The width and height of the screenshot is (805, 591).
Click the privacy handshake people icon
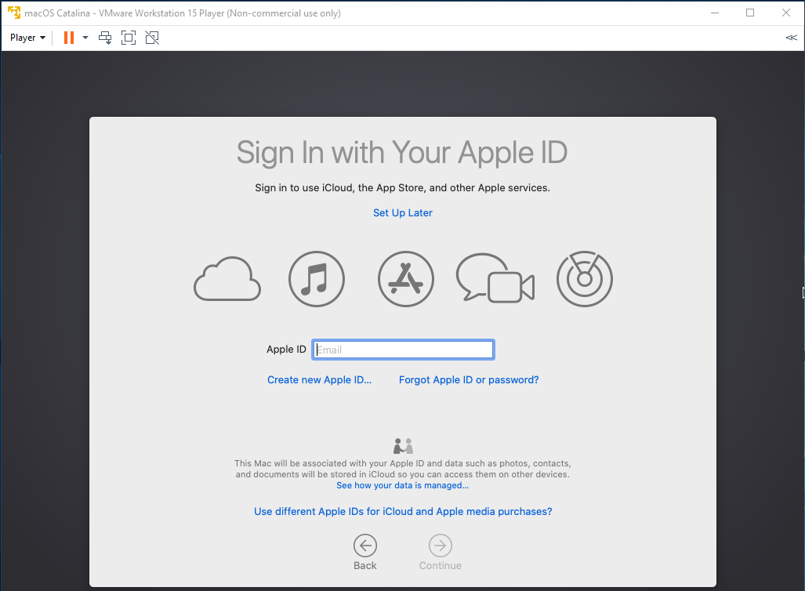(403, 446)
